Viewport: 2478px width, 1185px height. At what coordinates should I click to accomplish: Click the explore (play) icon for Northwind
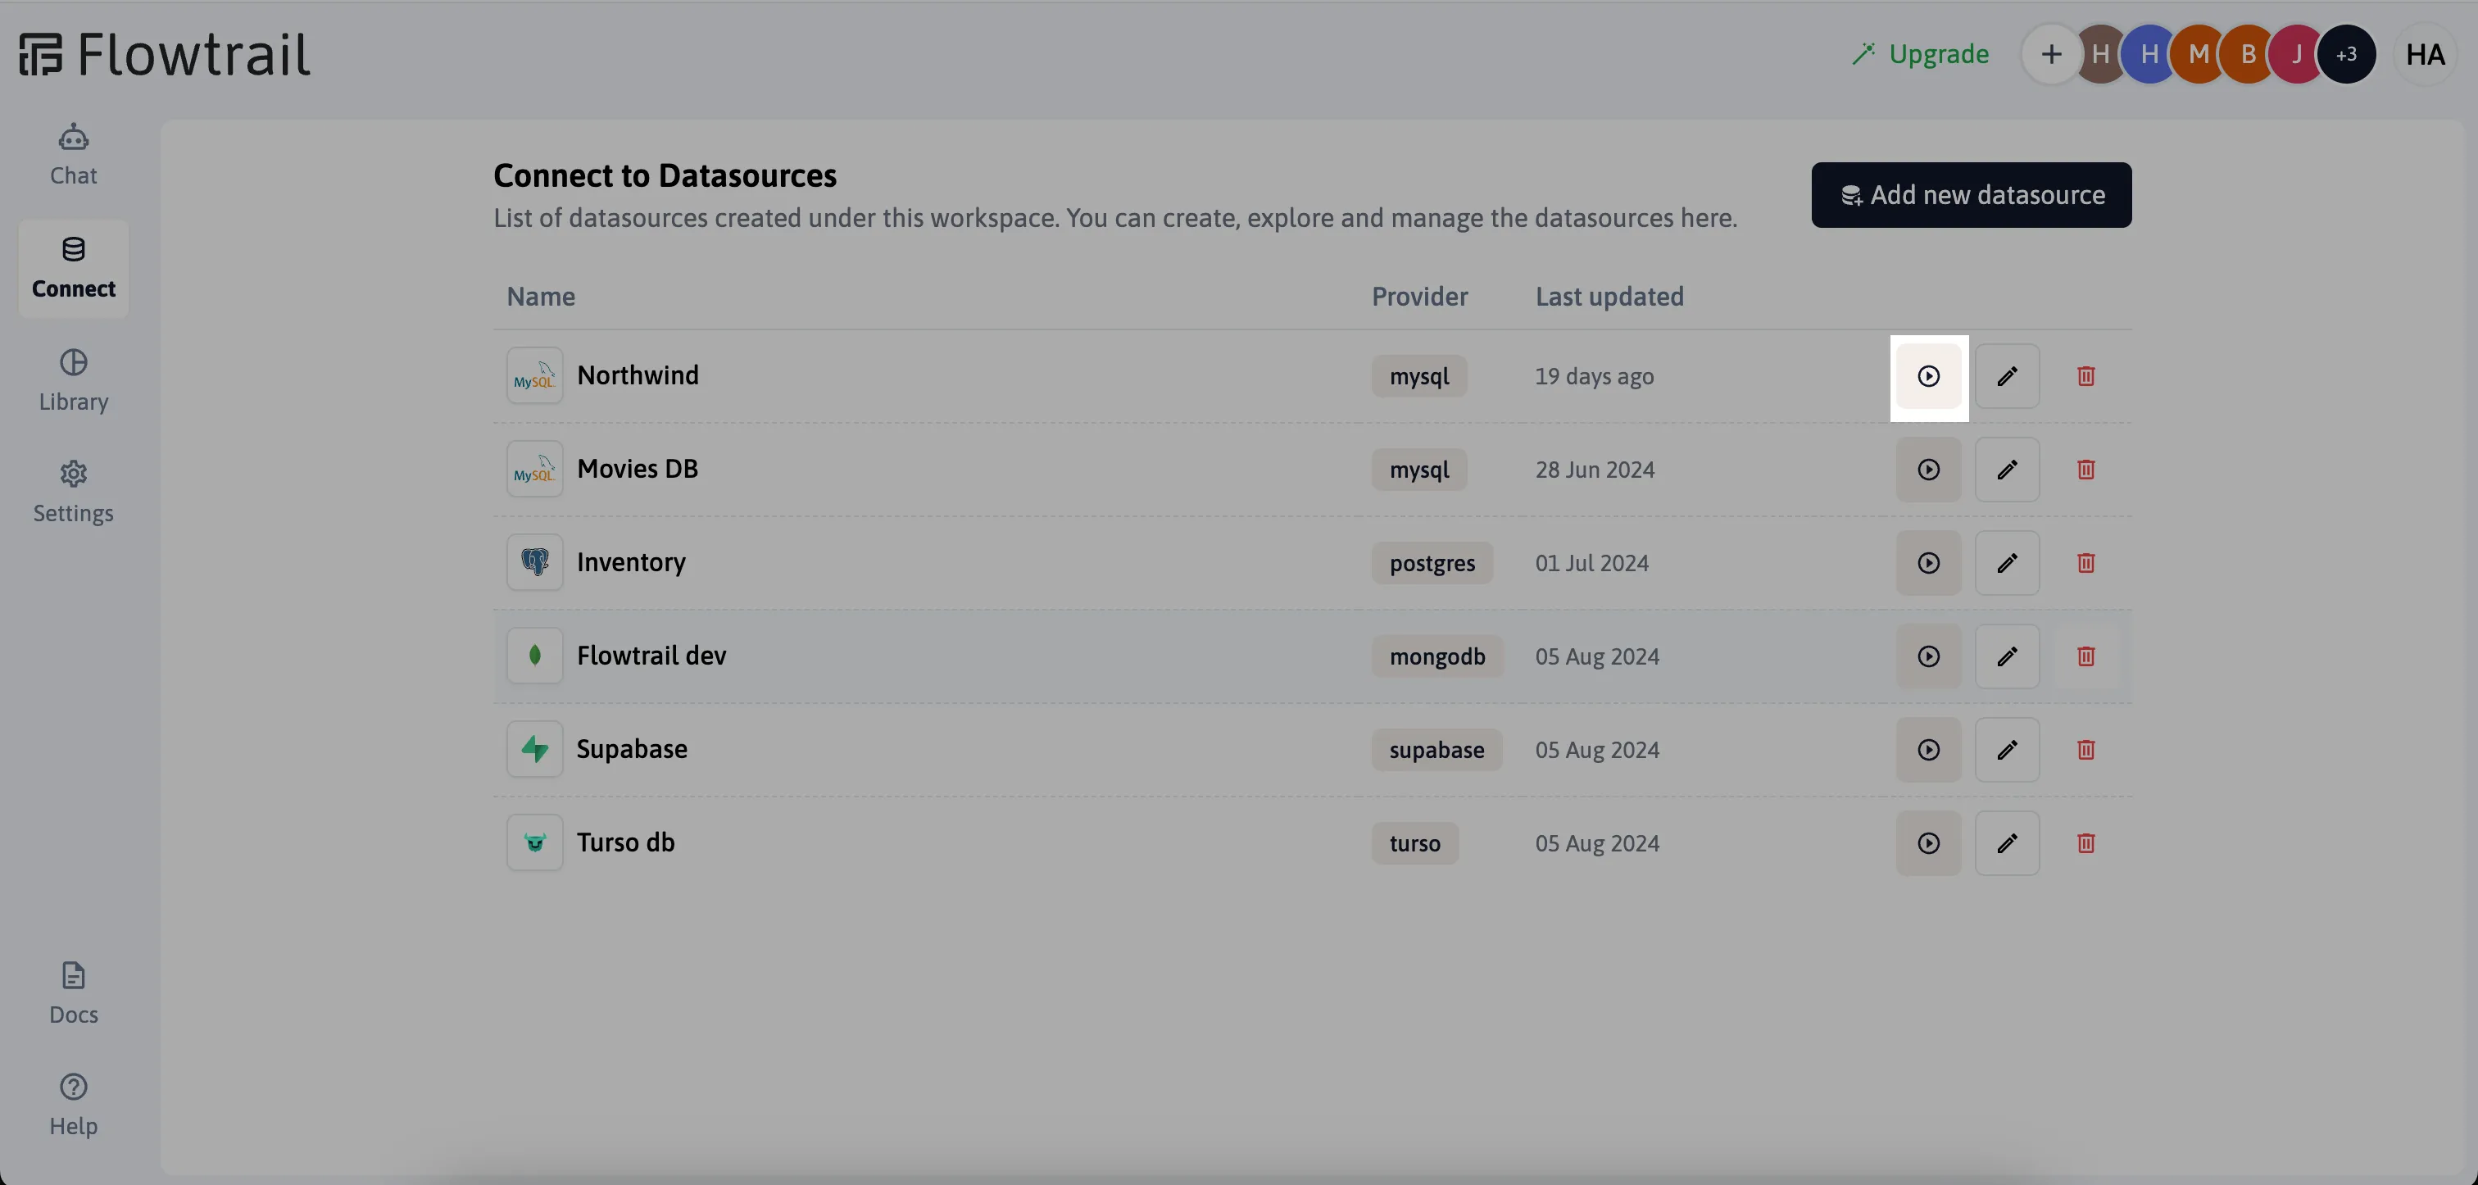point(1928,376)
